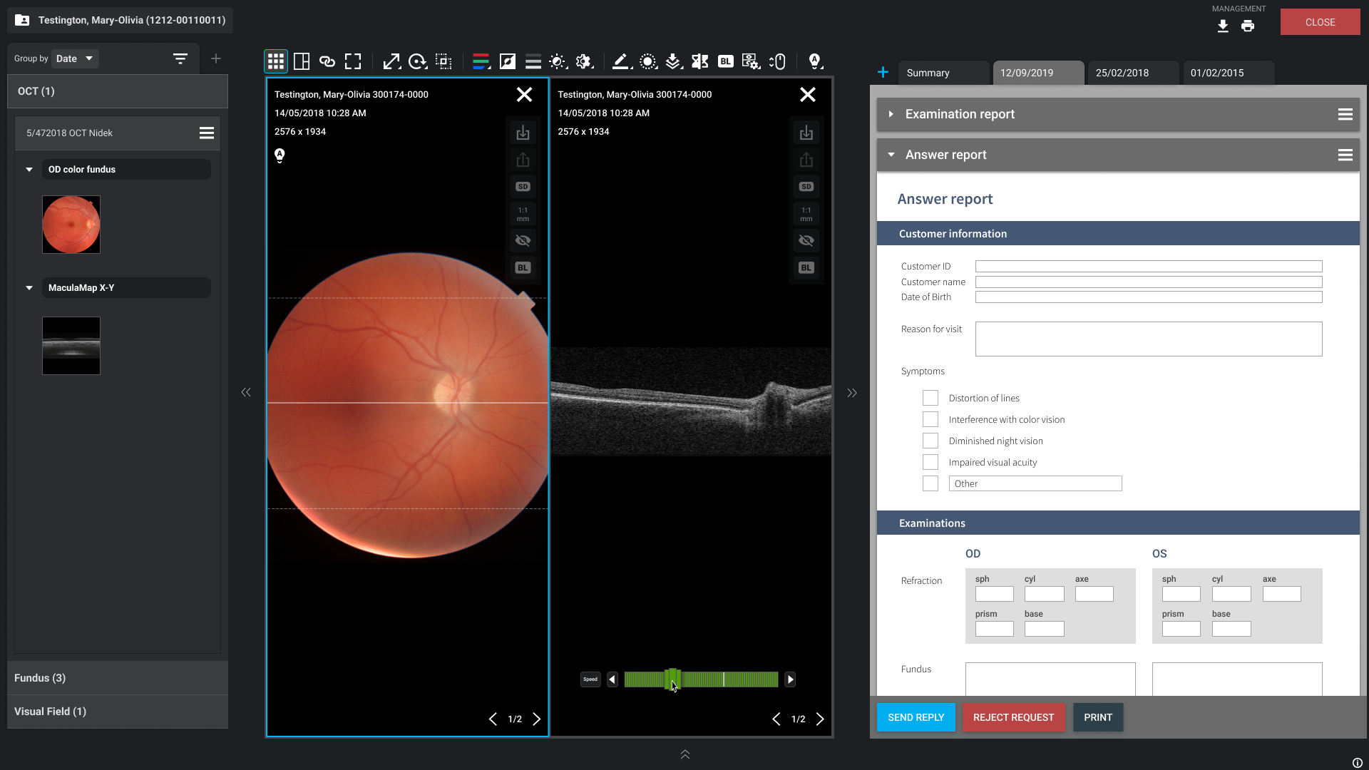
Task: Click the SEND REPLY button
Action: click(916, 717)
